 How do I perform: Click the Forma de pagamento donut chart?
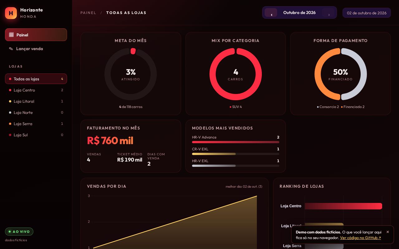(340, 74)
